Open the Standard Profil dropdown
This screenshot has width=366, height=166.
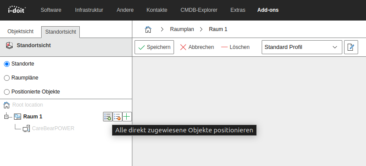click(x=302, y=47)
